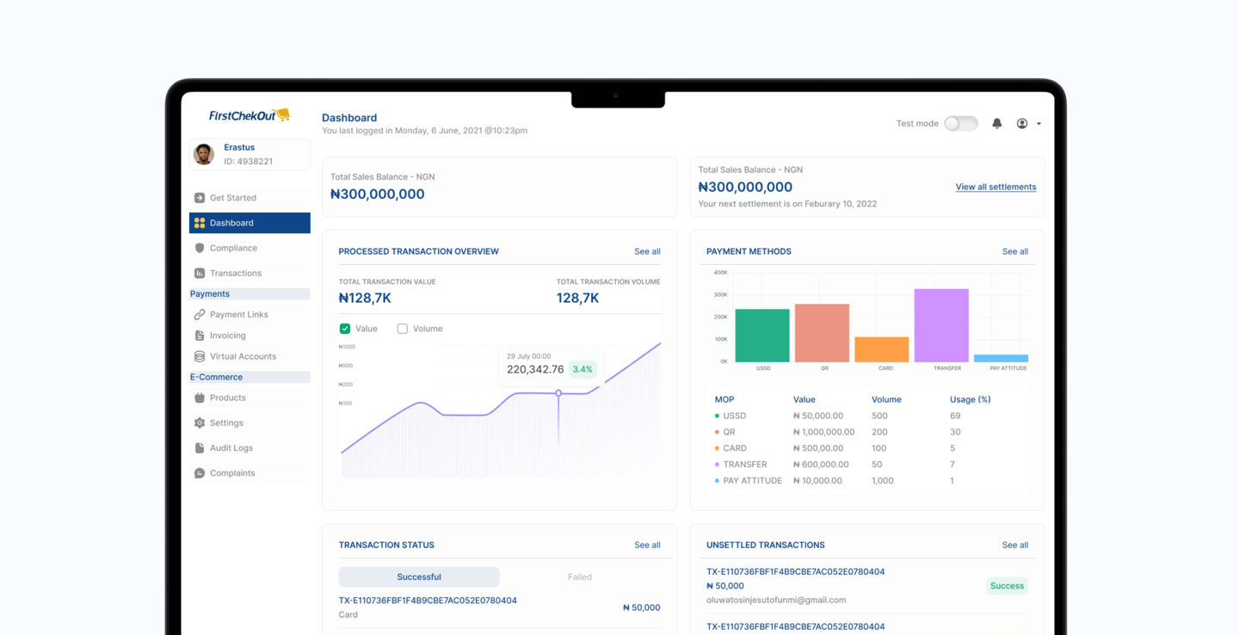Click the Complaints chat bubble icon
The image size is (1239, 635).
200,473
